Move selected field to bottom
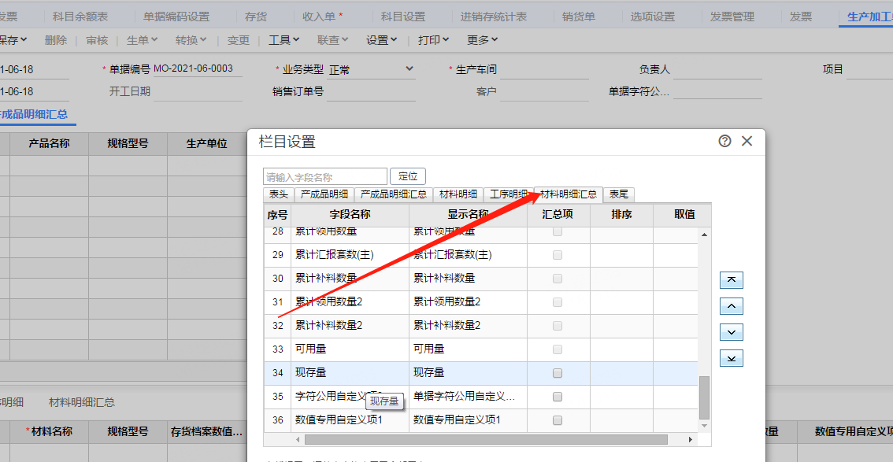 tap(732, 358)
